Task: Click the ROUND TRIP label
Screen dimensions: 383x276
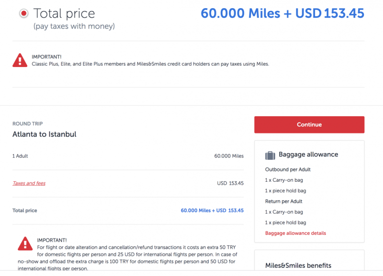Action: point(28,124)
